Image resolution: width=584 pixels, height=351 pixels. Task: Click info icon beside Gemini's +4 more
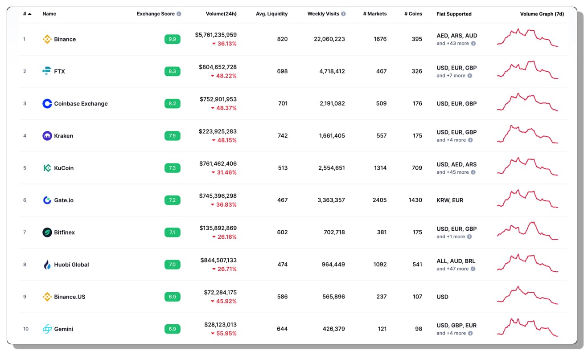click(x=470, y=333)
